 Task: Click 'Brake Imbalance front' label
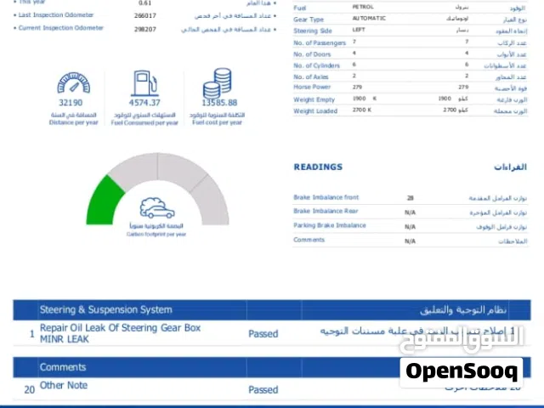(326, 197)
